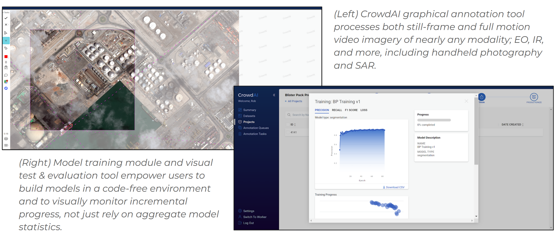Click the Log Out door icon
This screenshot has height=242, width=557.
click(240, 223)
